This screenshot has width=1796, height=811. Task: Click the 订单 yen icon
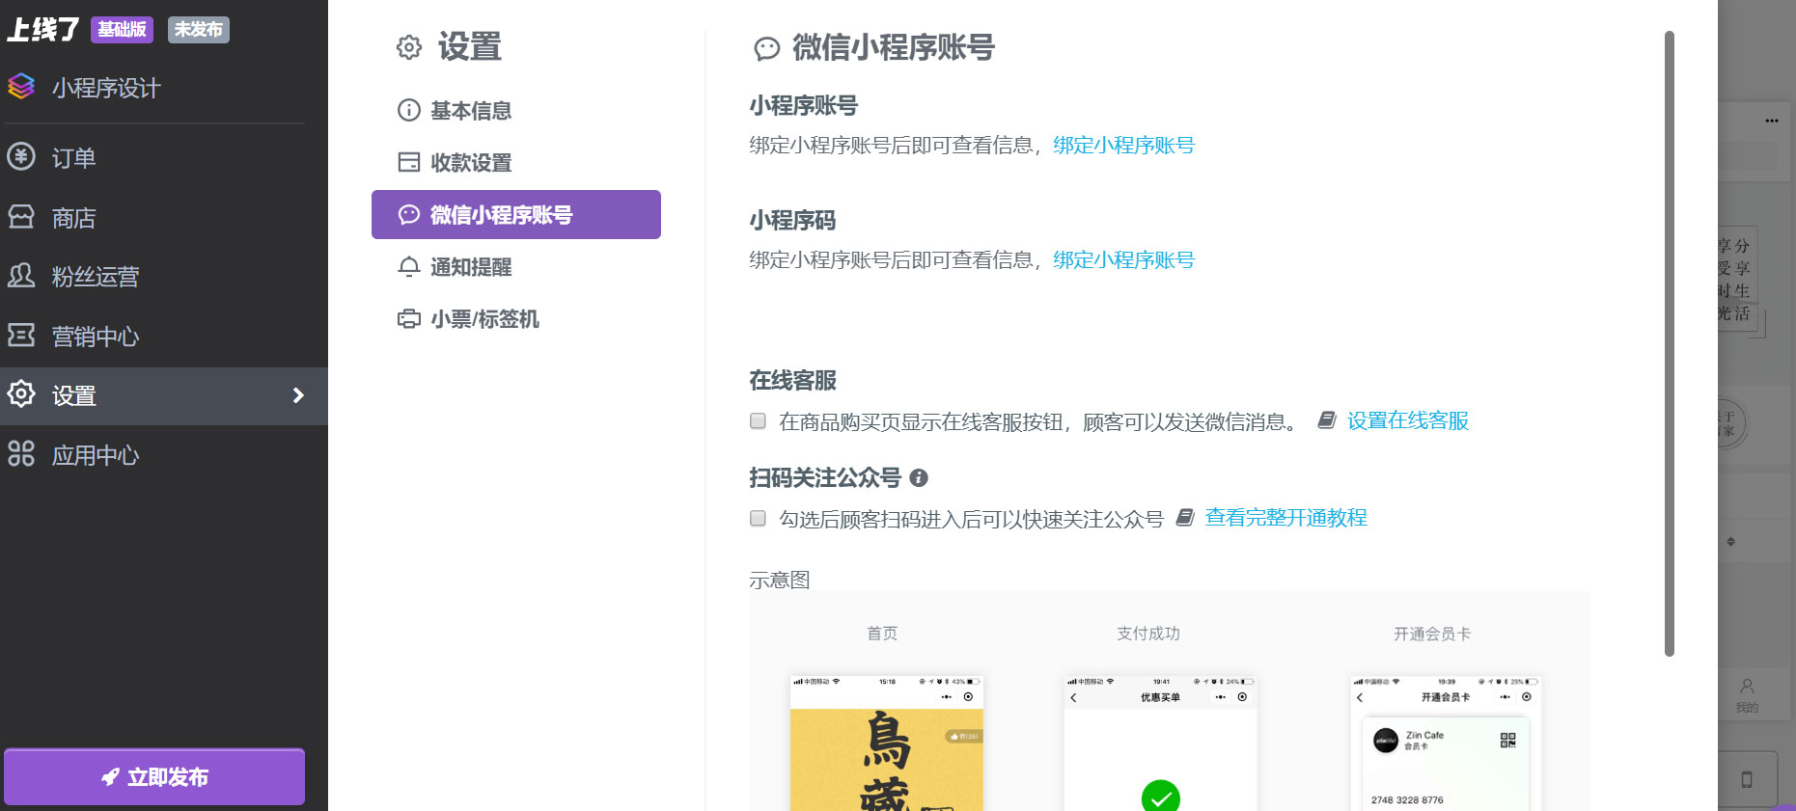[21, 156]
